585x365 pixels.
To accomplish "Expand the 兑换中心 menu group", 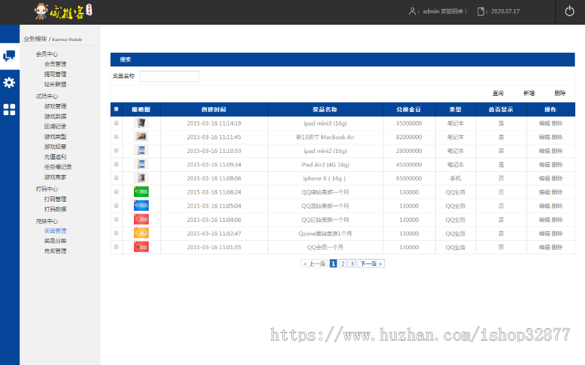I will pos(47,221).
